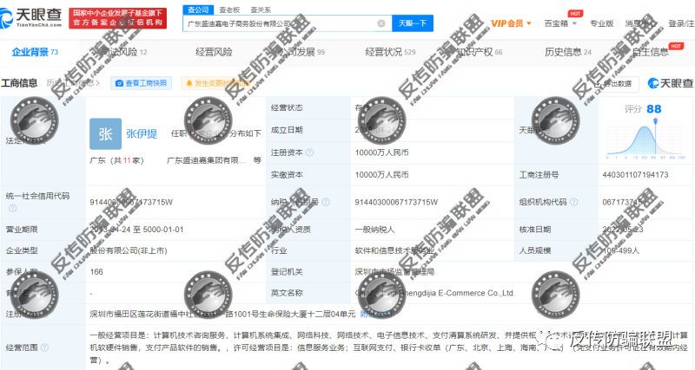The width and height of the screenshot is (695, 370).
Task: Click the 评分 88 distribution chart
Action: tap(645, 137)
